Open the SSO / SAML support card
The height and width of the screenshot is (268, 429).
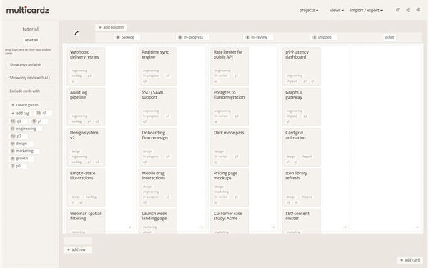[x=158, y=107]
